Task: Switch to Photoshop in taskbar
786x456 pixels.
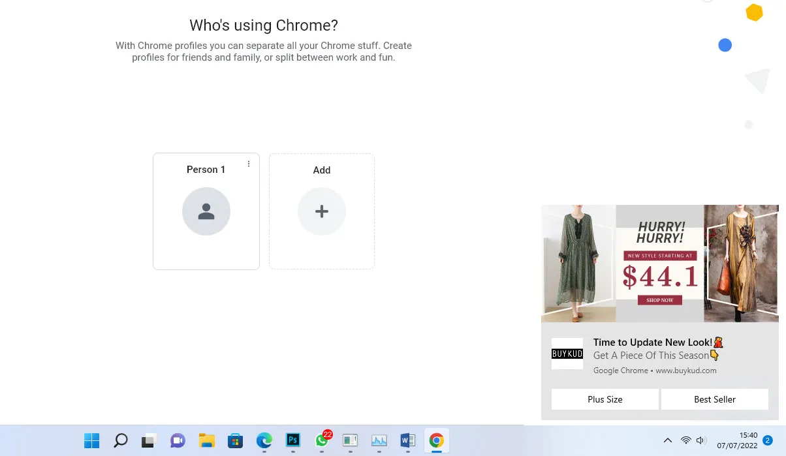Action: click(x=292, y=440)
